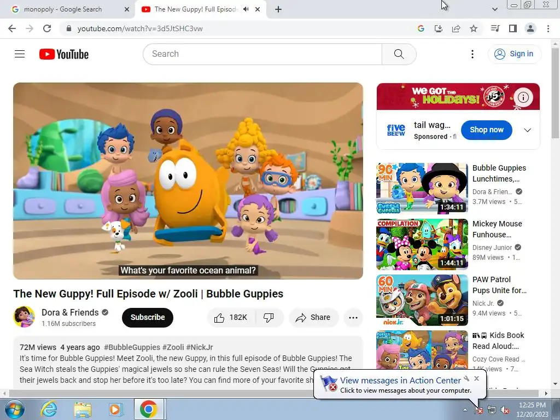Click the #NickJr hashtag

(x=199, y=347)
